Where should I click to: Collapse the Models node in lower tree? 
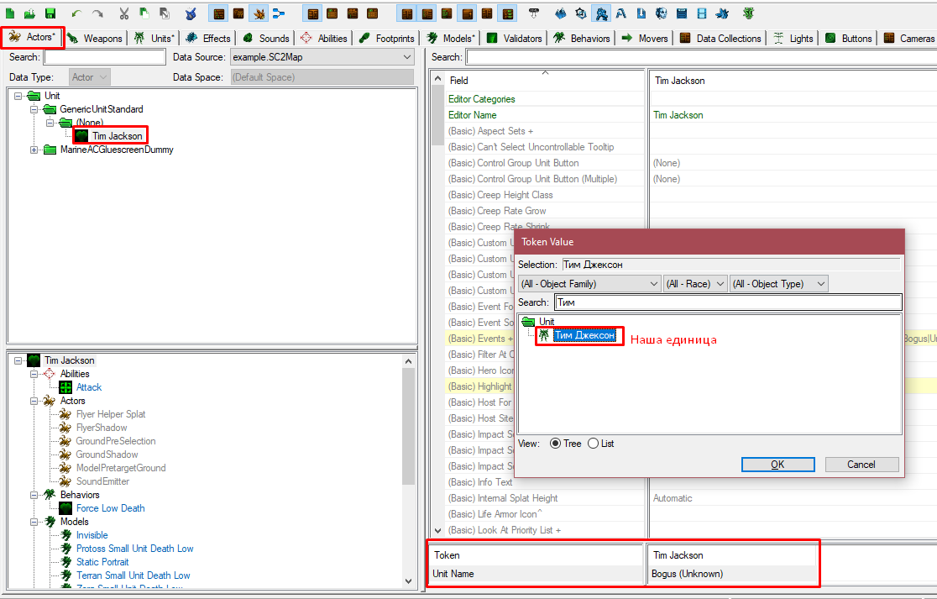[x=34, y=522]
